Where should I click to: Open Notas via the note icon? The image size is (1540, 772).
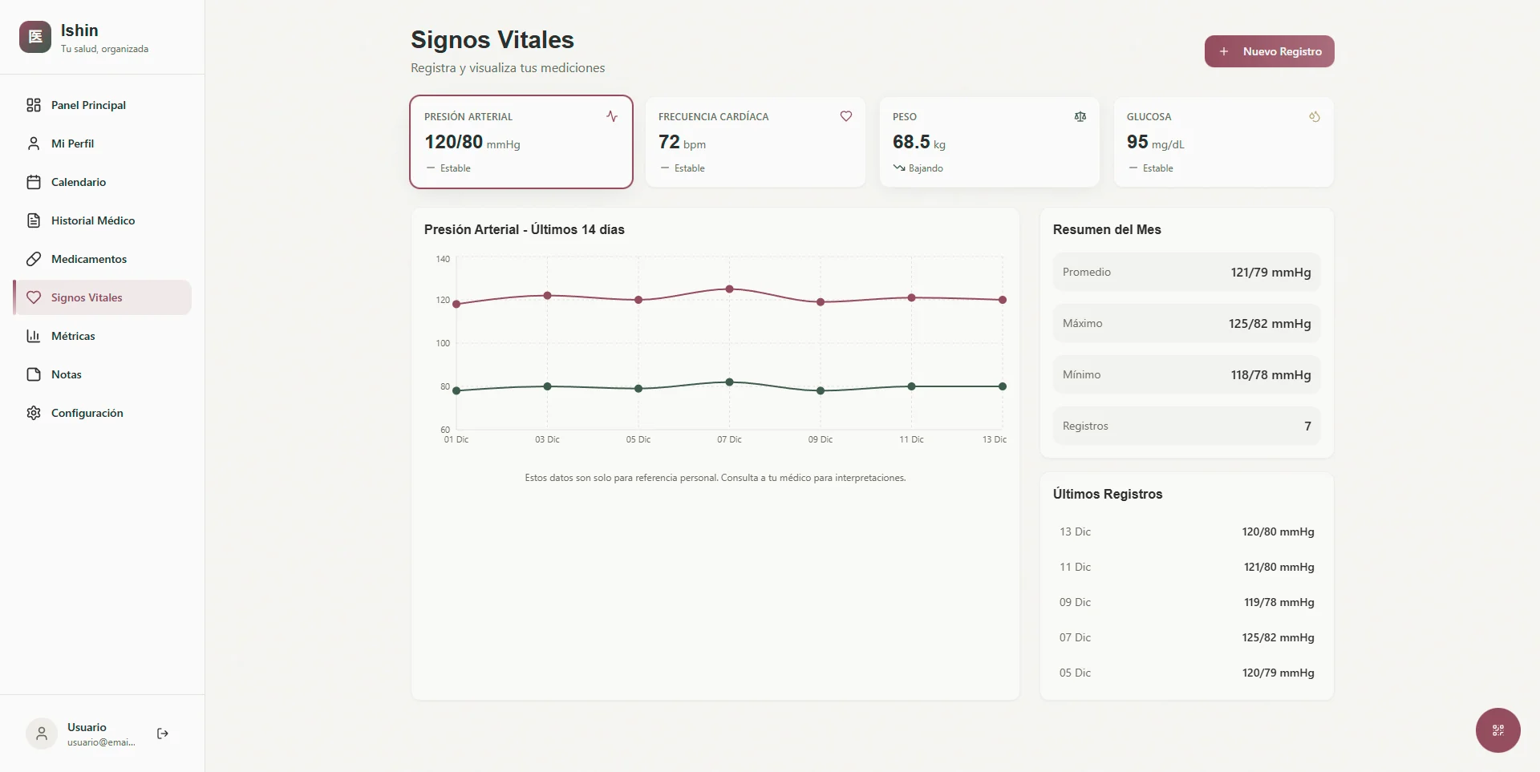33,374
